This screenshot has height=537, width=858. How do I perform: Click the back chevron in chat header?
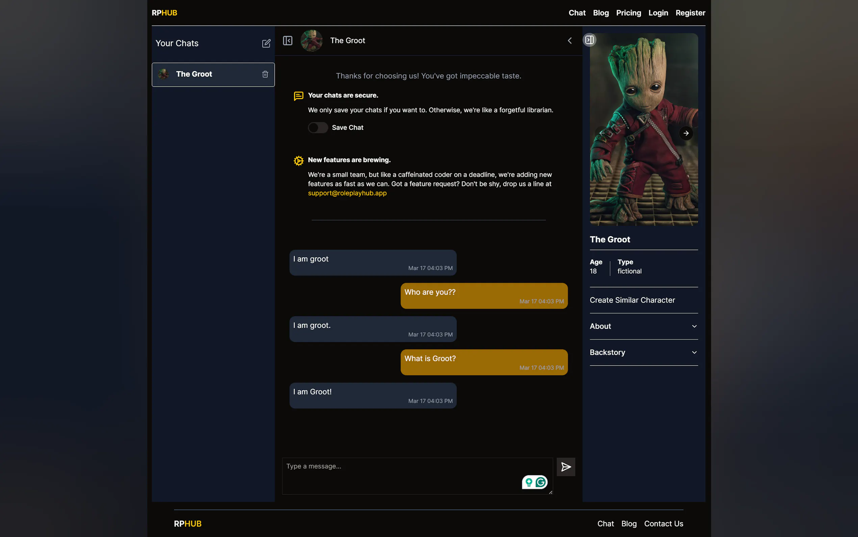pyautogui.click(x=570, y=41)
